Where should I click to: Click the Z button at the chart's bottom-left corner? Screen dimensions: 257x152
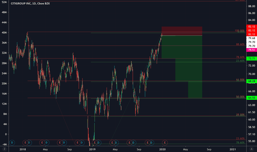[x=4, y=149]
